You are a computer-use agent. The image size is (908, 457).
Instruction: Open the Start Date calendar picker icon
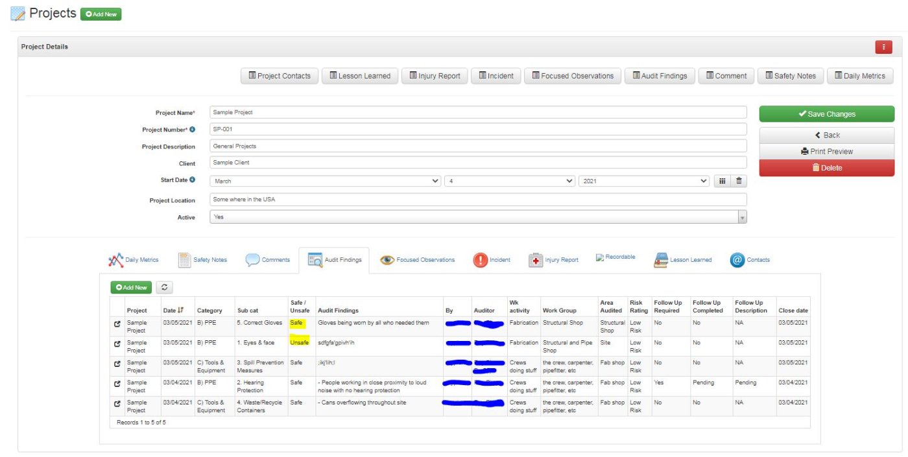(x=721, y=182)
